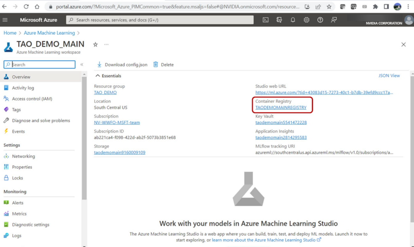Open the TAO_DEMO resource group link
This screenshot has width=414, height=247.
(105, 92)
